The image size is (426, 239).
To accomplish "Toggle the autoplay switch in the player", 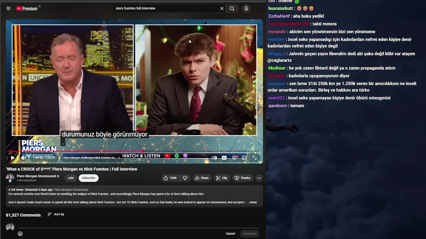I will 215,158.
